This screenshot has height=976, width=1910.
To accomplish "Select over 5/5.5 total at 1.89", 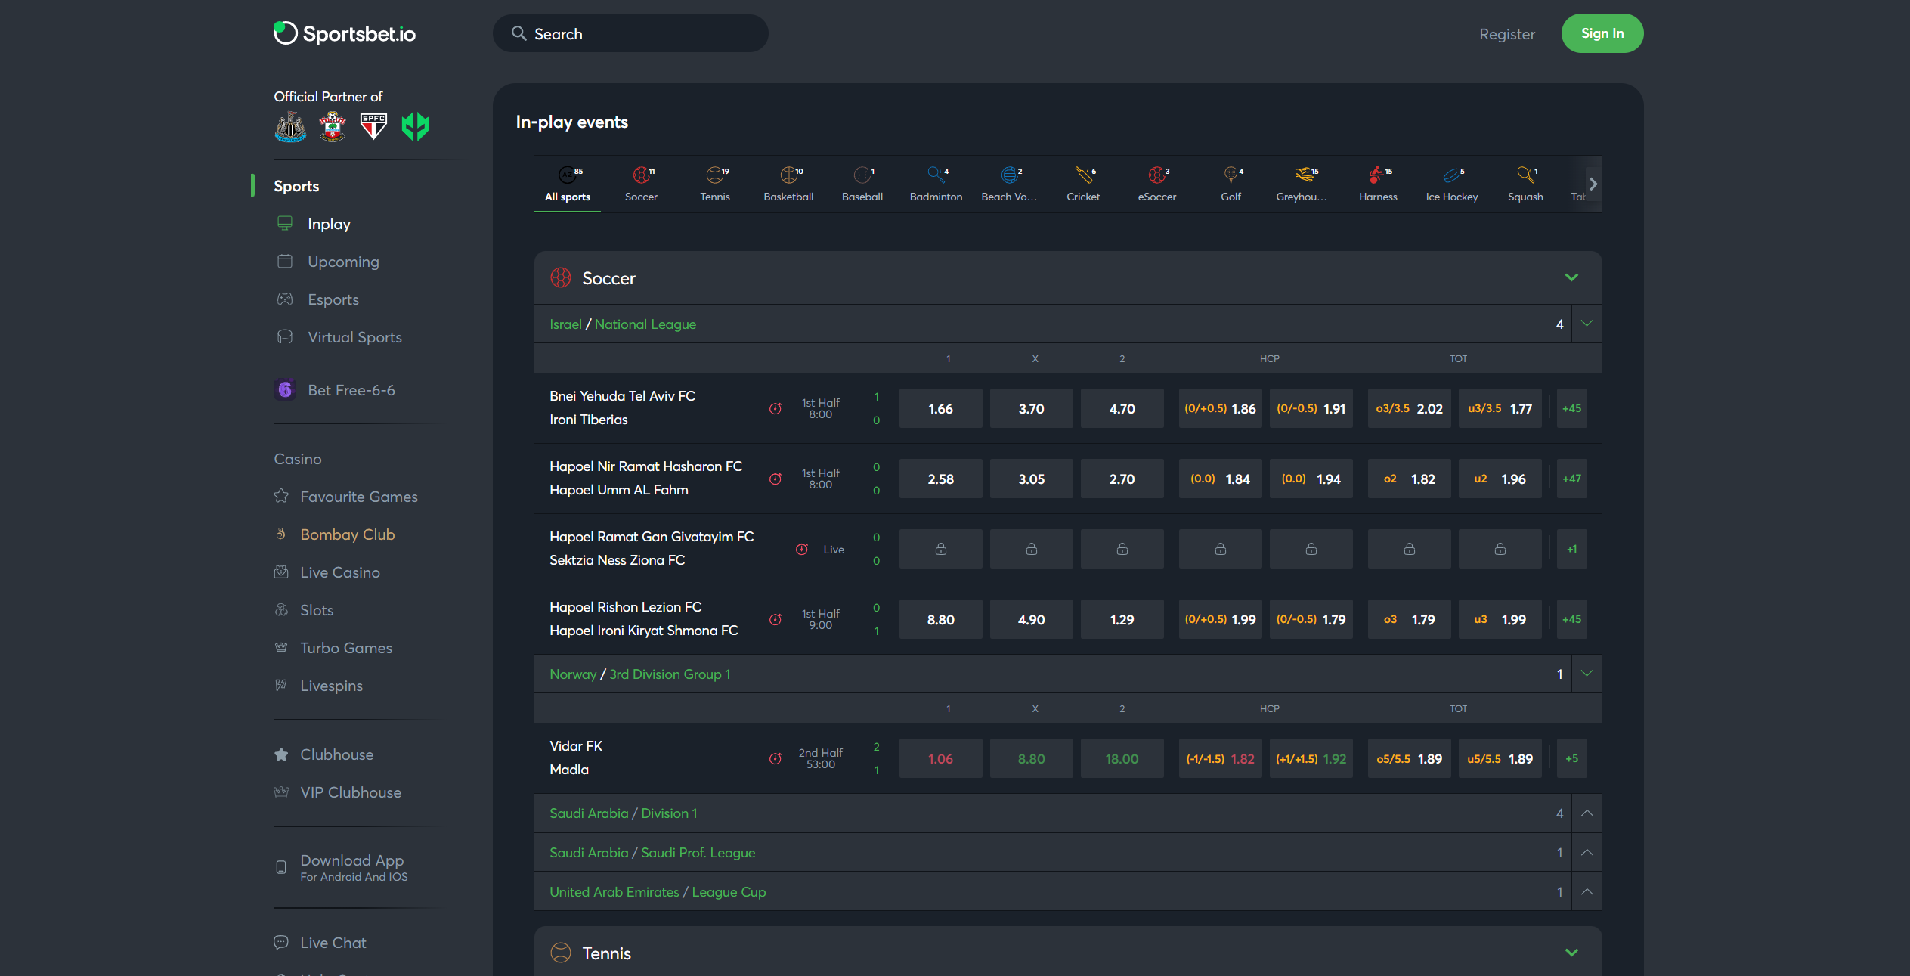I will pyautogui.click(x=1410, y=758).
